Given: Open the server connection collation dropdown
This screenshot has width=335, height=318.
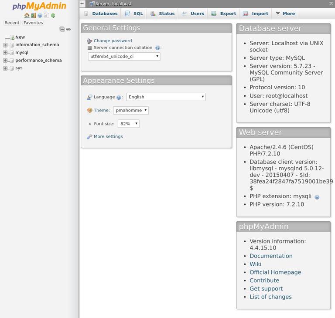Looking at the screenshot, I should pos(124,56).
